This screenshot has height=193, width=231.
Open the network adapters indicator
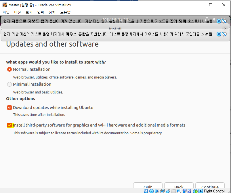point(162,191)
